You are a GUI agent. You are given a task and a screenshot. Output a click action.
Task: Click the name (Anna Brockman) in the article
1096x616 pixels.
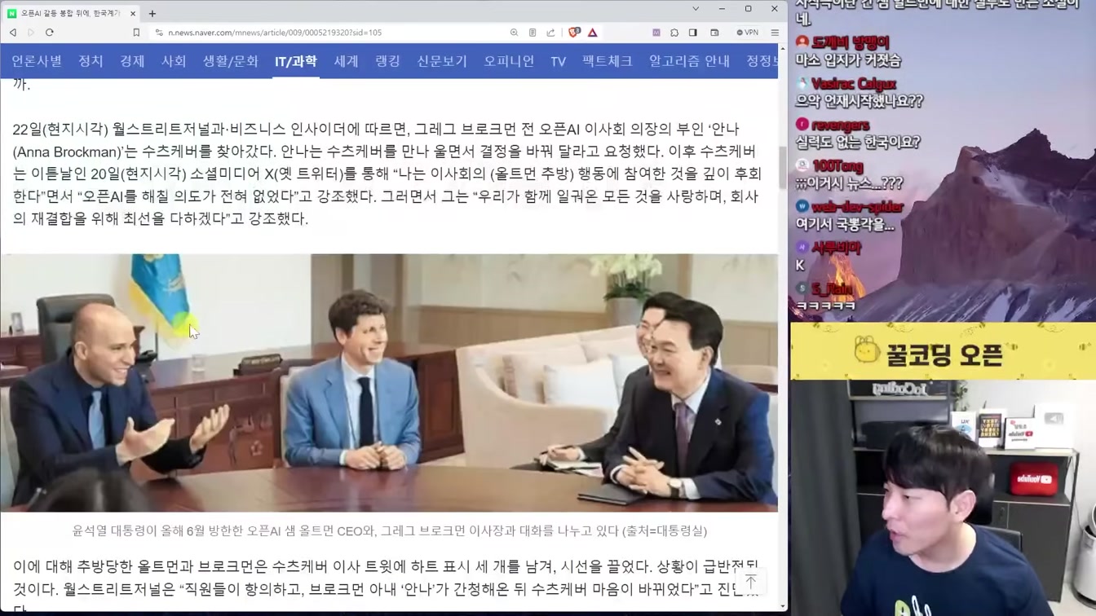(67, 152)
